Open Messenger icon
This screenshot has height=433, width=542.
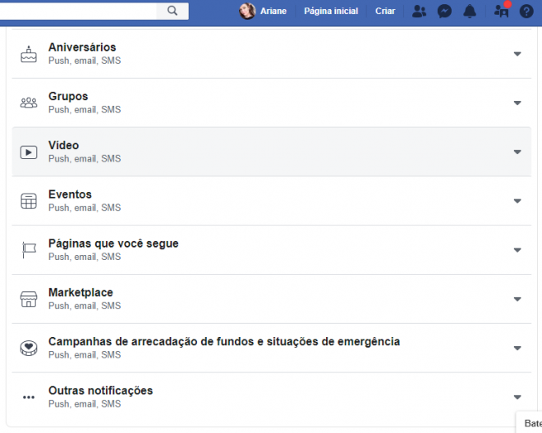tap(444, 11)
